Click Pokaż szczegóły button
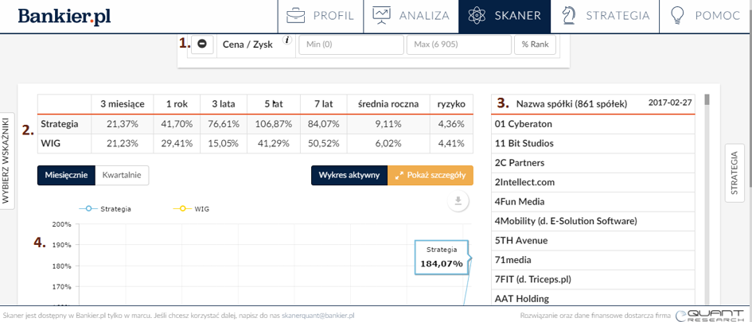Viewport: 752px width, 322px height. [x=431, y=176]
